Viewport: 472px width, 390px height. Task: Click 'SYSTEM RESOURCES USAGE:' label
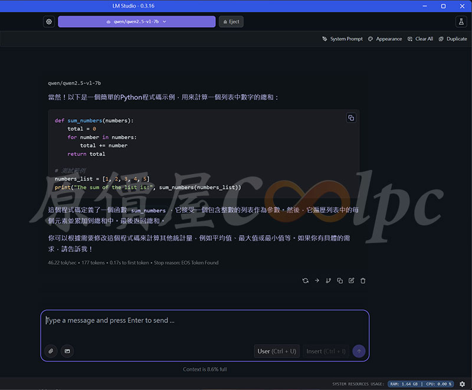pyautogui.click(x=358, y=384)
